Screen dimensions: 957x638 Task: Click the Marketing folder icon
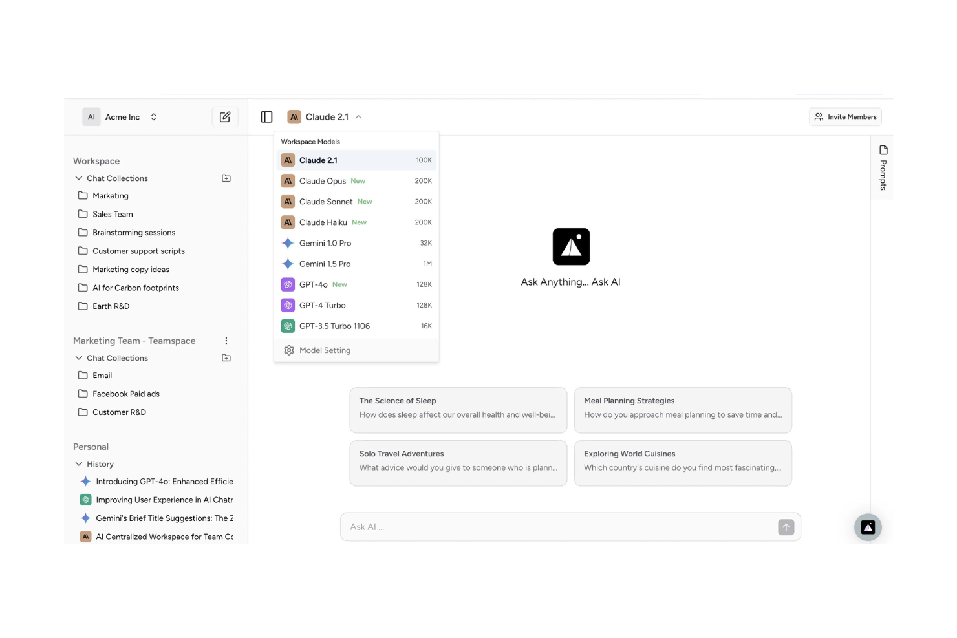(83, 195)
